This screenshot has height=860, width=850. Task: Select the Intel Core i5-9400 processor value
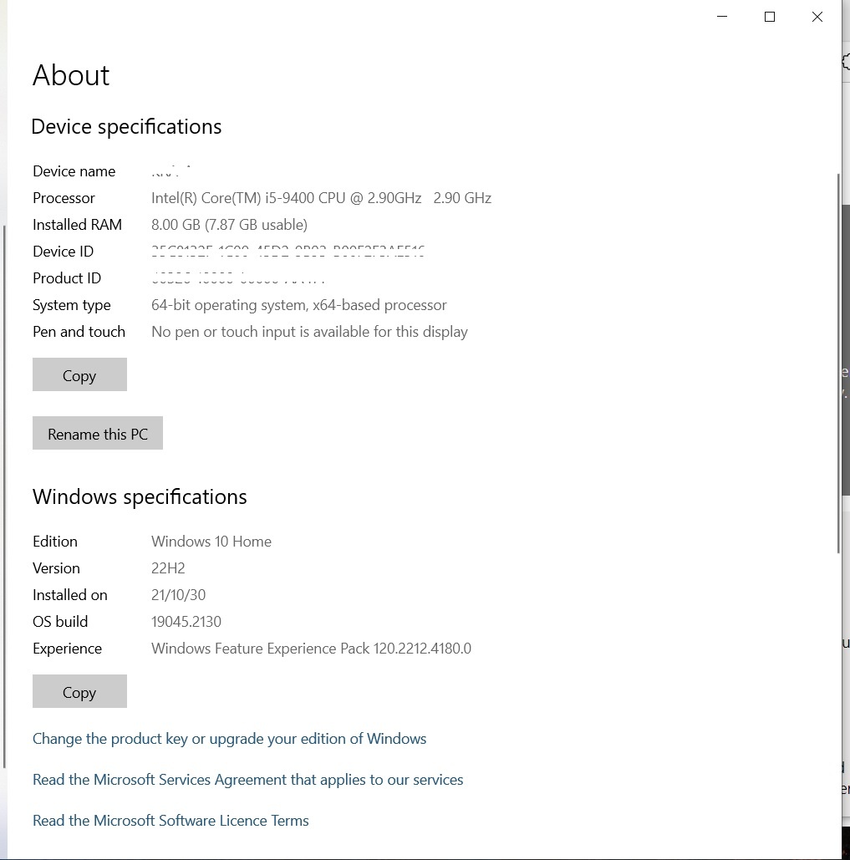click(x=321, y=198)
